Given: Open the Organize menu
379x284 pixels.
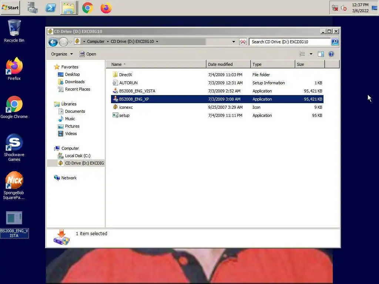Looking at the screenshot, I should 62,54.
